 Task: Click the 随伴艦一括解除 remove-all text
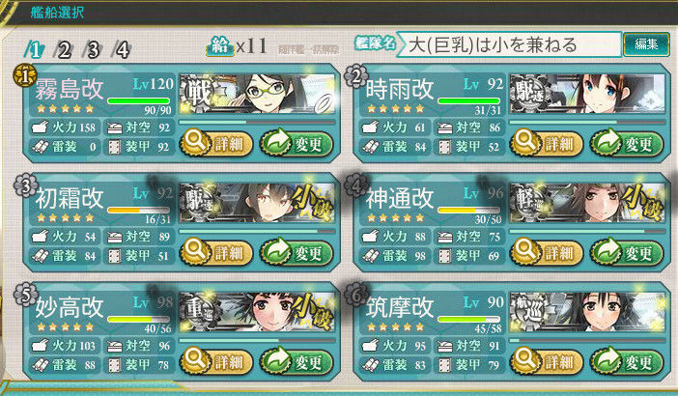pyautogui.click(x=308, y=49)
